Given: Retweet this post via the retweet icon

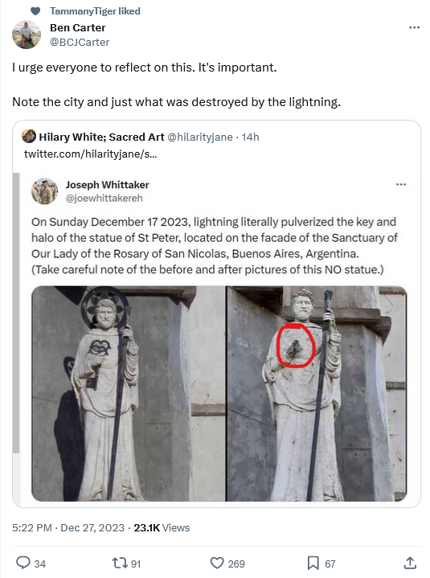Looking at the screenshot, I should (x=120, y=563).
